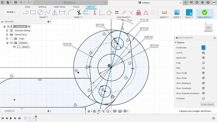Select the Pan hand tool
The width and height of the screenshot is (217, 122).
99,111
